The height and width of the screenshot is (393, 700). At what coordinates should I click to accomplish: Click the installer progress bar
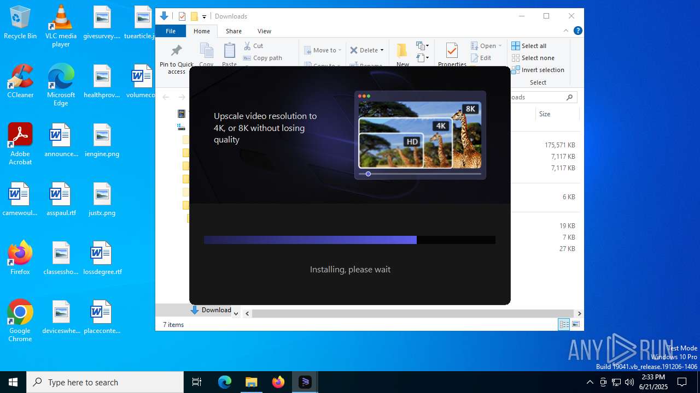(349, 240)
